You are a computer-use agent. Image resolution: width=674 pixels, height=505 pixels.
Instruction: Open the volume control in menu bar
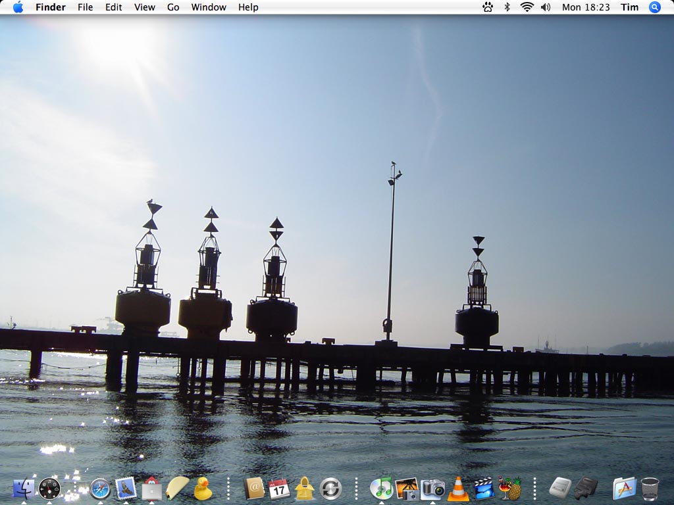click(546, 7)
